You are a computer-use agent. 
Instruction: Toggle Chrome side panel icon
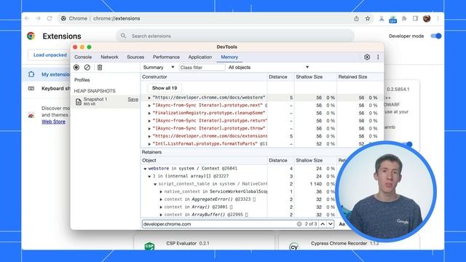(x=415, y=19)
